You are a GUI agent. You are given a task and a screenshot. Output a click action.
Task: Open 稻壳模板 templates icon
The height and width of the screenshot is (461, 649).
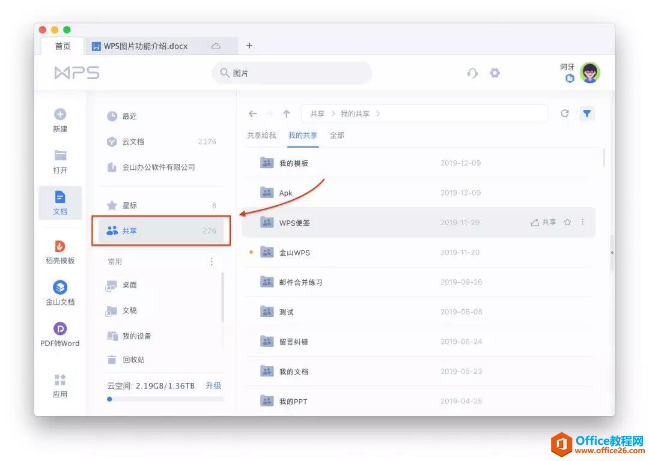coord(60,246)
